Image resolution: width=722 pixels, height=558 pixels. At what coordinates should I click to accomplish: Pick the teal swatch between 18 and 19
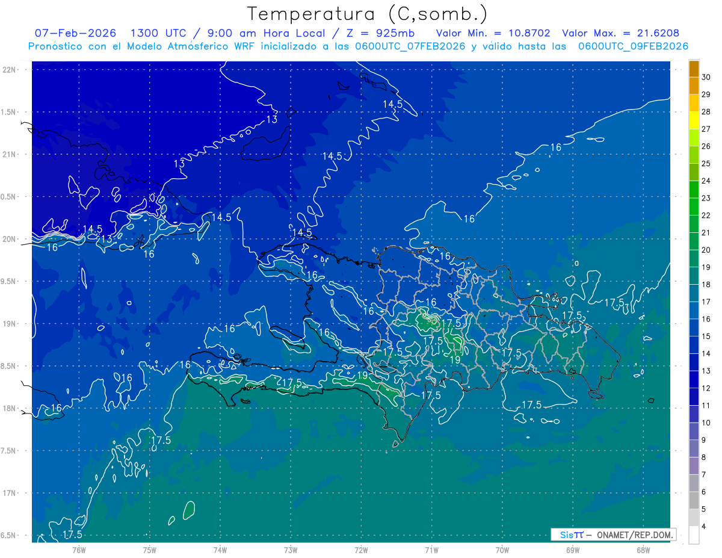click(x=694, y=276)
